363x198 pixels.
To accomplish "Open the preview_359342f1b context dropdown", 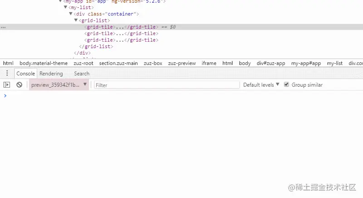I will 59,85.
